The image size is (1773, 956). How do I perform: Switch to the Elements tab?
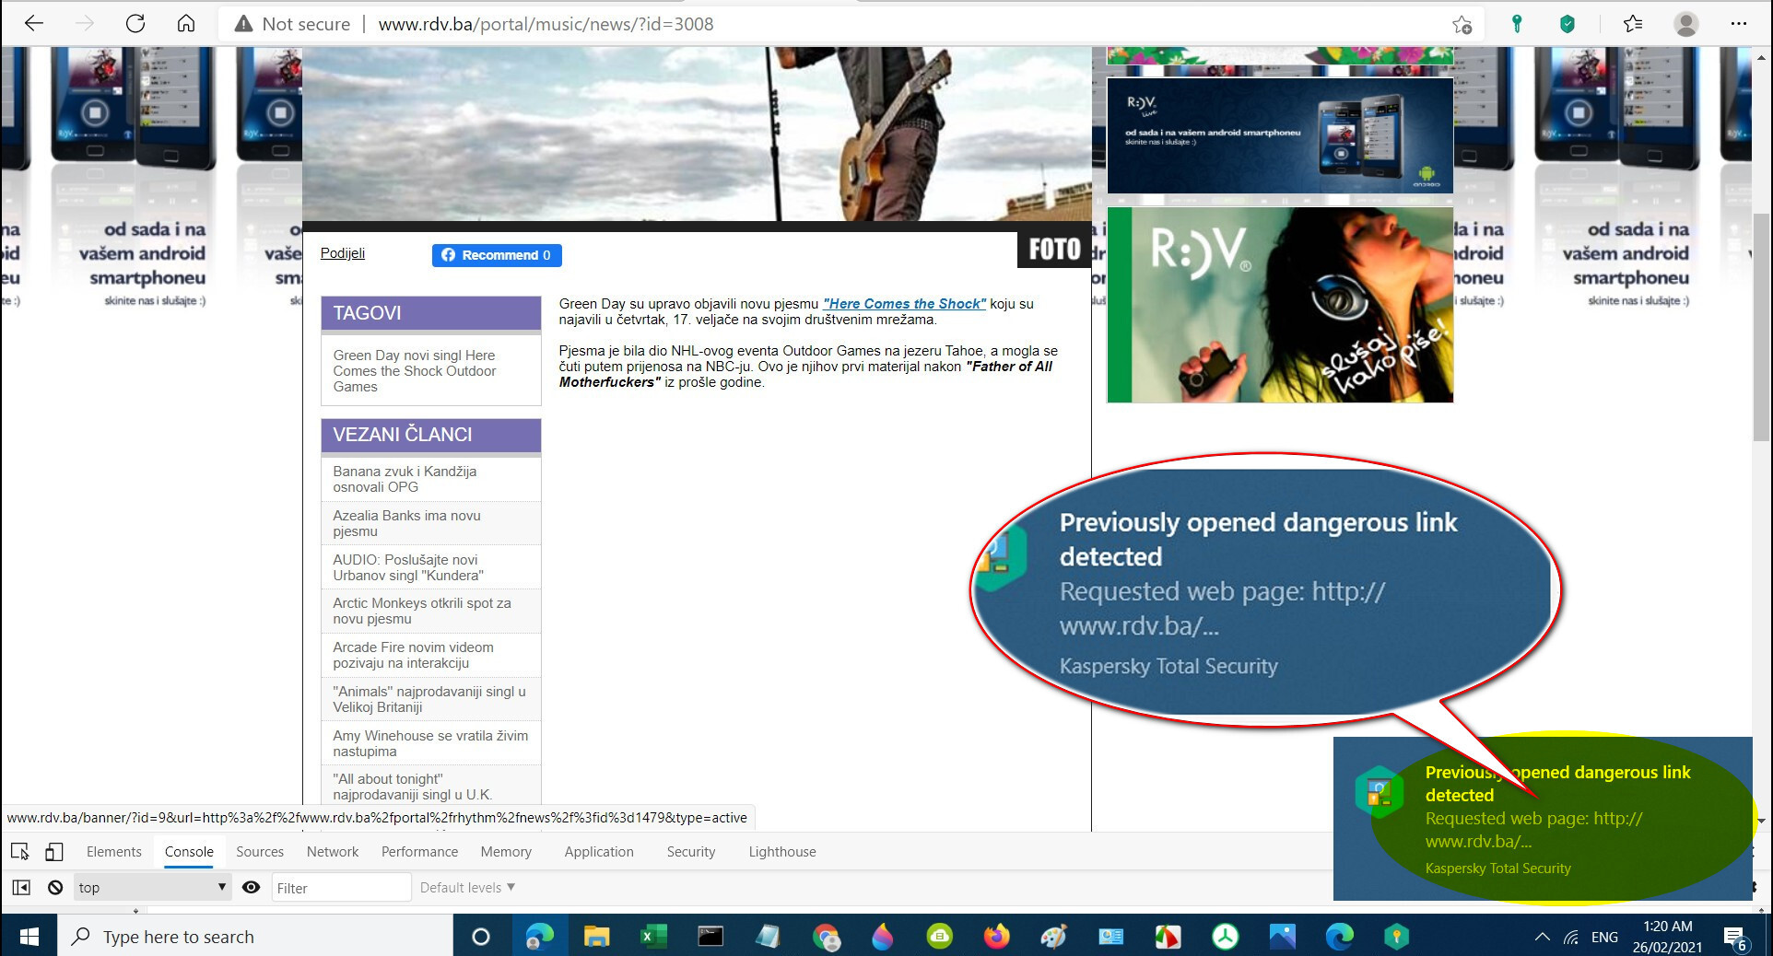pos(114,852)
